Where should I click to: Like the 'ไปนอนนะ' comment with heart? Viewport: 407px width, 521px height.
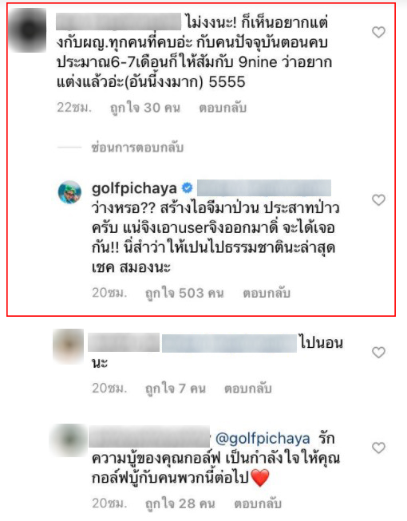click(x=378, y=352)
